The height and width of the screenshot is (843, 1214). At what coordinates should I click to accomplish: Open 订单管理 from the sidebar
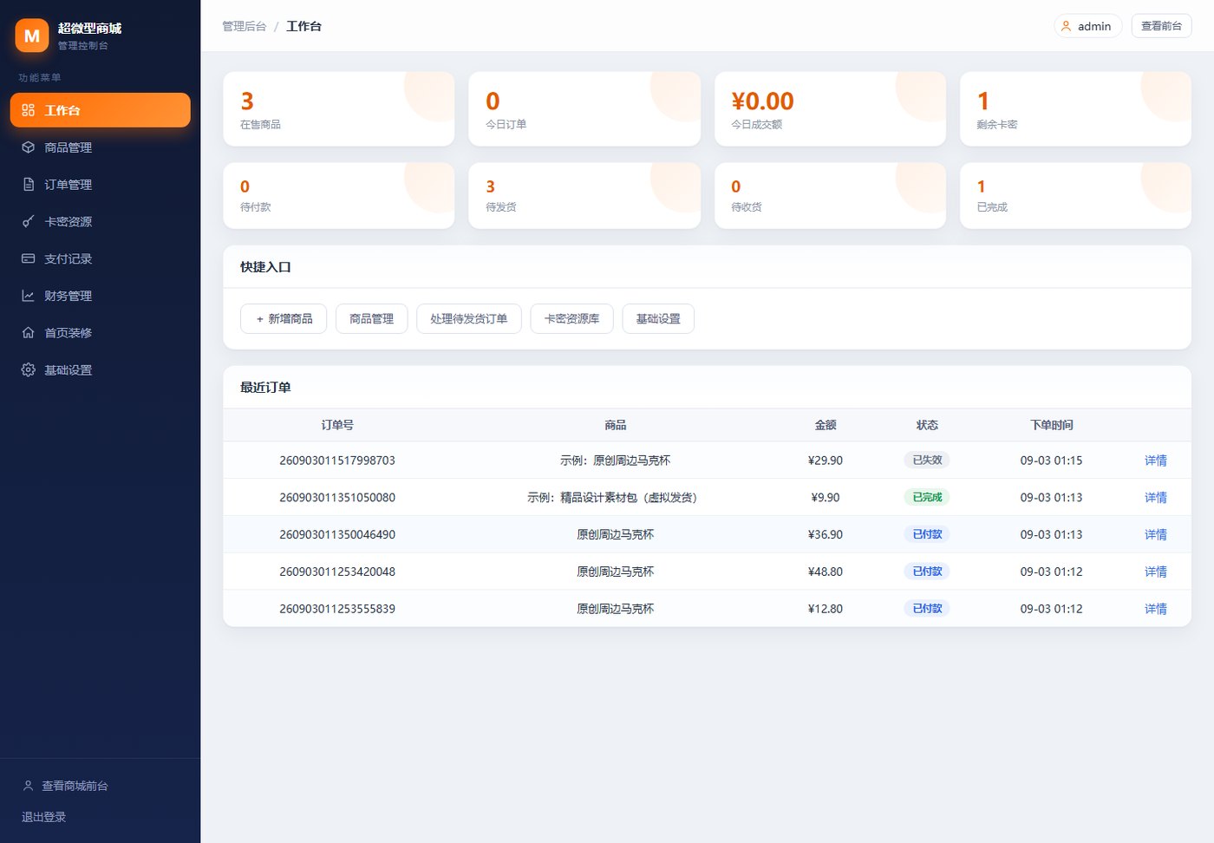(101, 185)
